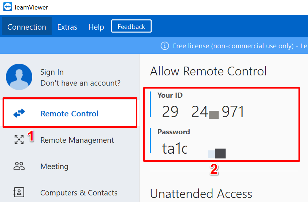Viewport: 308px width, 202px height.
Task: Click the Your ID number value
Action: click(x=203, y=112)
